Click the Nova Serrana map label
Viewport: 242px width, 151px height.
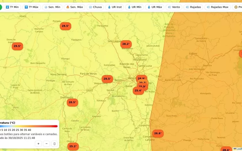coord(58,74)
